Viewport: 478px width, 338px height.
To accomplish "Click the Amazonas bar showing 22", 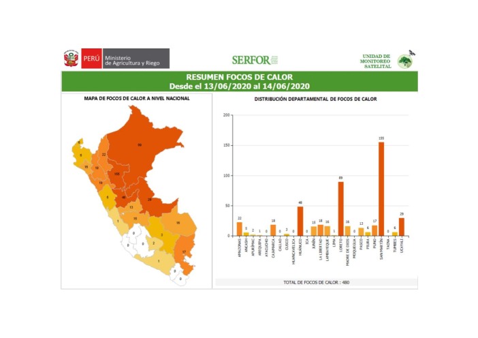I will 240,229.
